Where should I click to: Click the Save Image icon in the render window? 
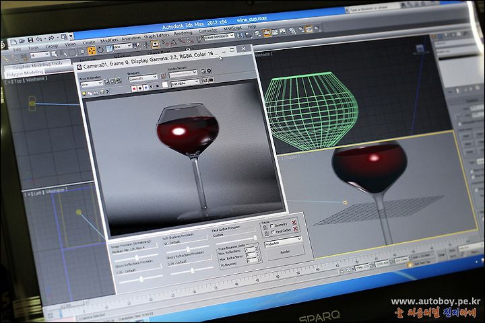84,94
